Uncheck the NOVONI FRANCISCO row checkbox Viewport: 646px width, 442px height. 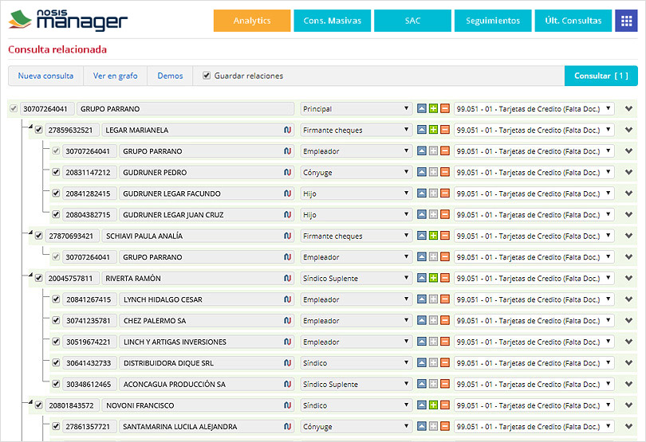[x=39, y=405]
